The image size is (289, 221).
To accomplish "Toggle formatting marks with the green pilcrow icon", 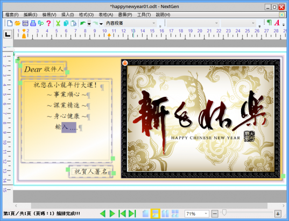I will (x=269, y=23).
